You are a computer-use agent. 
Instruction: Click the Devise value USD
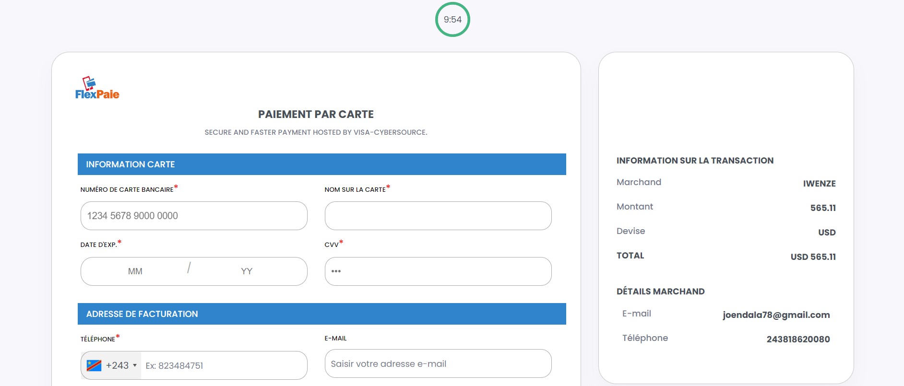click(827, 233)
